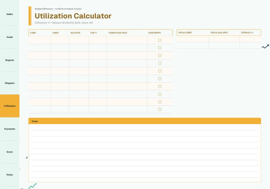Image resolution: width=270 pixels, height=189 pixels.
Task: Click the TOTAL LIMIT header
Action: point(185,33)
